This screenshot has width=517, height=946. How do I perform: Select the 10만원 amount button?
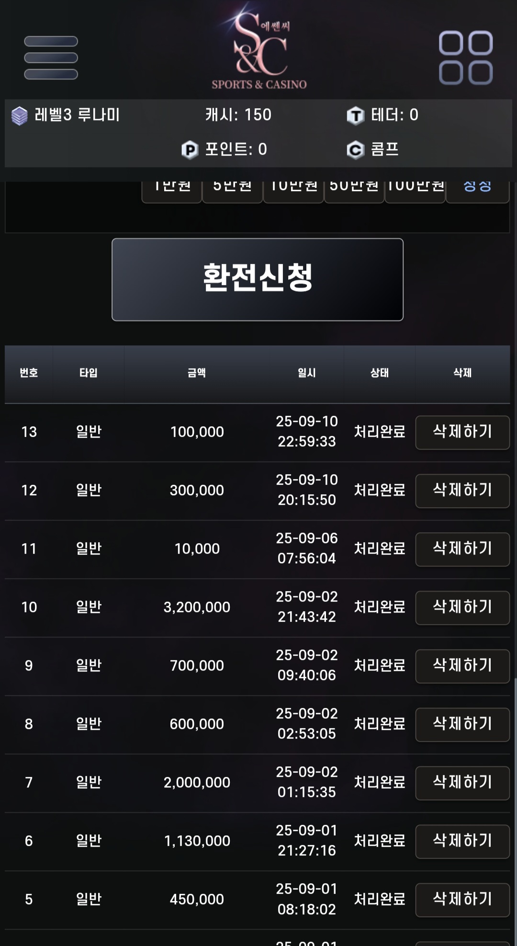[x=293, y=192]
